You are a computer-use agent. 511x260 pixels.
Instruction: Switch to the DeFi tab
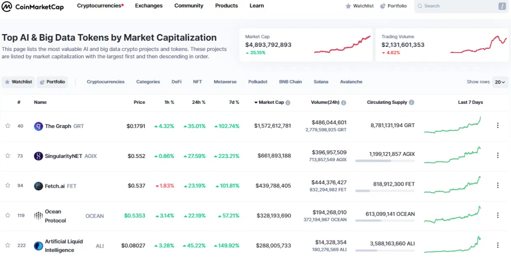(177, 82)
